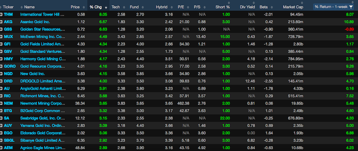Sort by Market Cap column header

[x=293, y=7]
